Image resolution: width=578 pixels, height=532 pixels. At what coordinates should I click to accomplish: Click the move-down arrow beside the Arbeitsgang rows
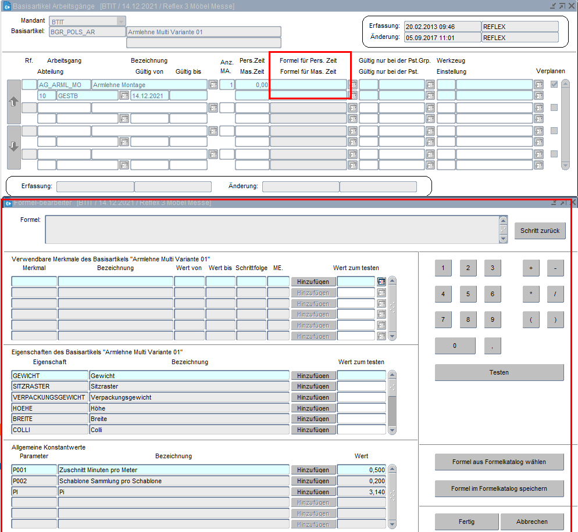click(x=13, y=147)
